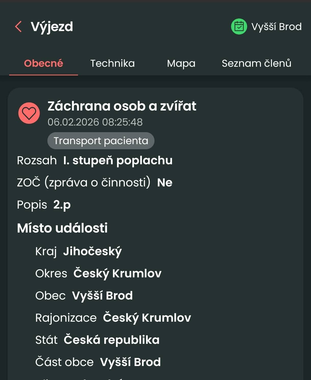Tap the Transport pacienta tag
This screenshot has width=311, height=380.
pos(101,141)
